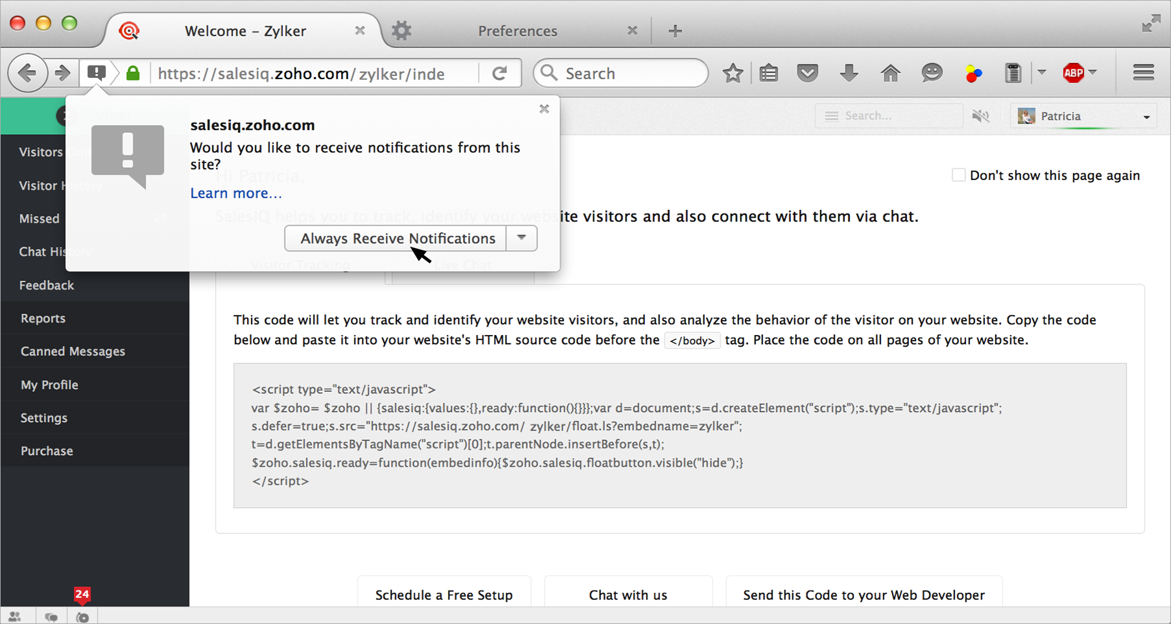Click the colorful circles extension icon
Viewport: 1171px width, 624px height.
coord(973,74)
